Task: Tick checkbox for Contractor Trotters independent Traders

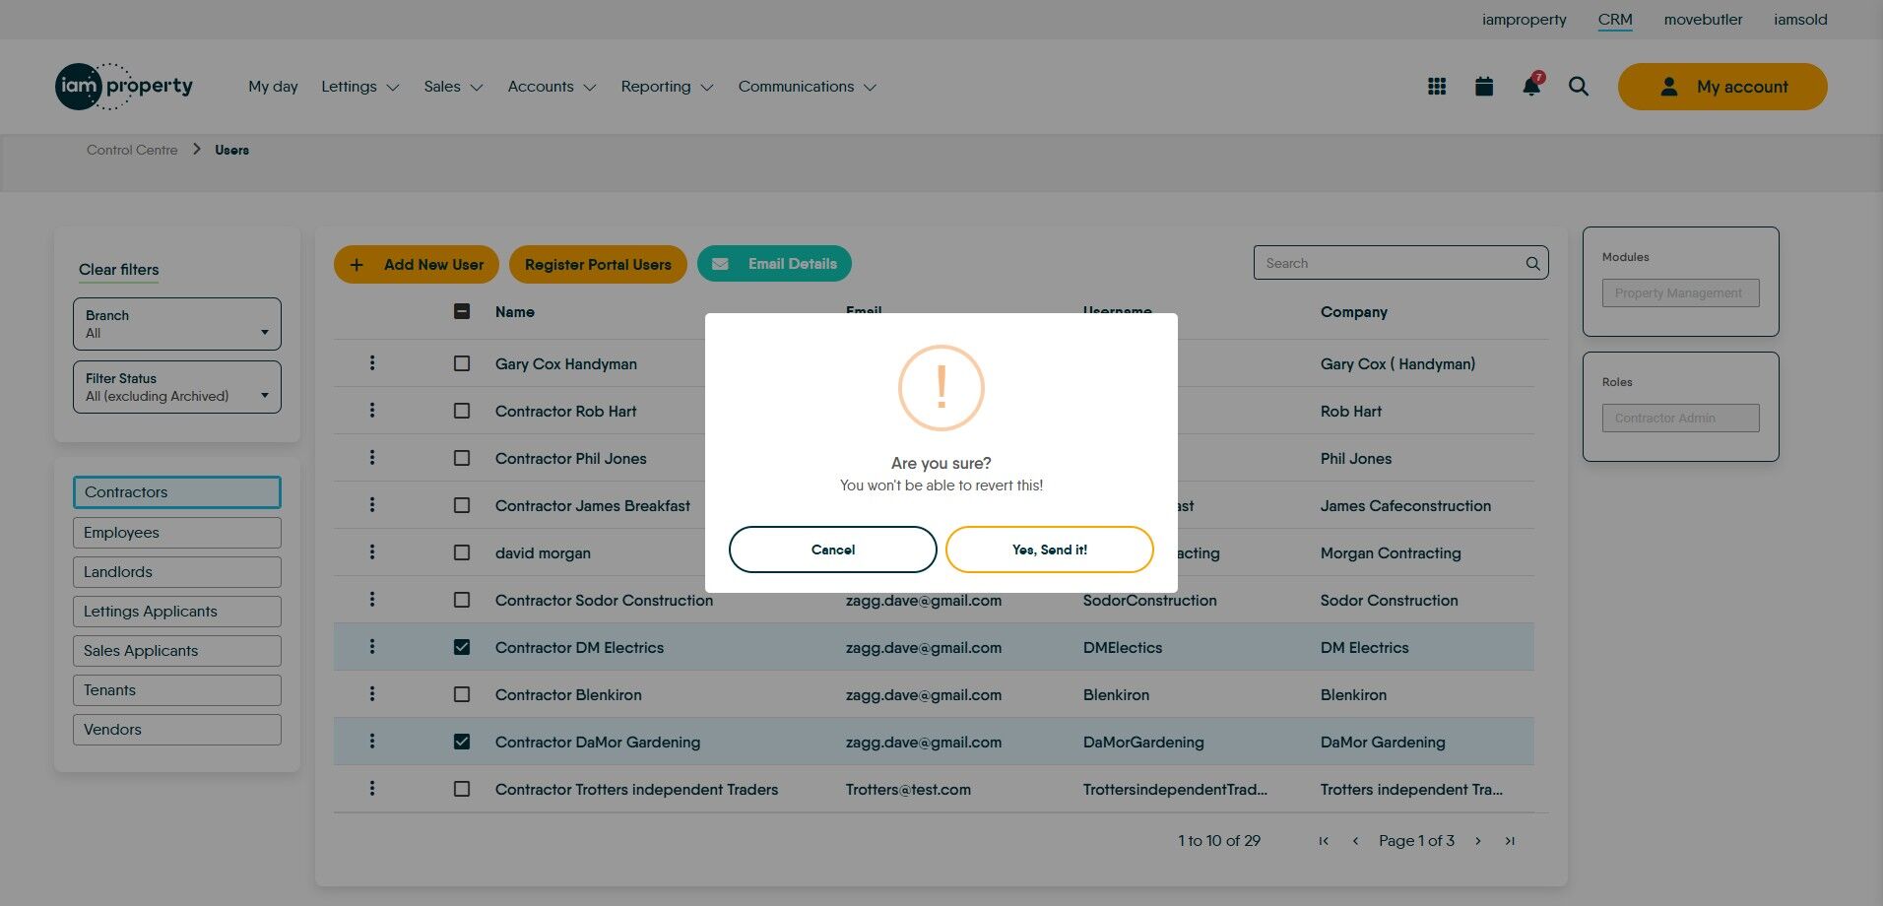Action: tap(462, 789)
